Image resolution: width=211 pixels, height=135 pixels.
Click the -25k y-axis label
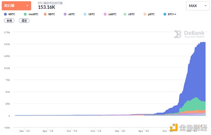point(7,128)
